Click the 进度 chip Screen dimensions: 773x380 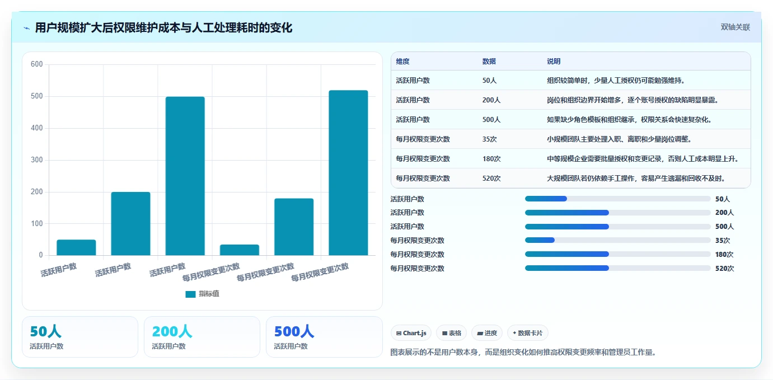pos(487,333)
